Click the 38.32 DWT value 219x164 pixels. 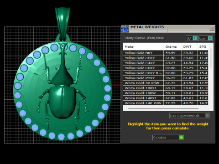(x=188, y=53)
